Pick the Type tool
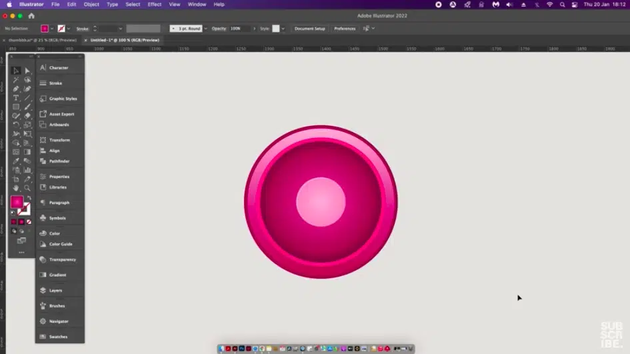630x354 pixels. tap(16, 98)
